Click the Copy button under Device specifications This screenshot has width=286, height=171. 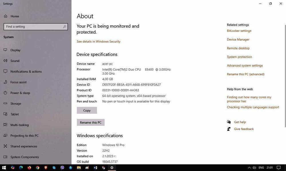click(87, 110)
